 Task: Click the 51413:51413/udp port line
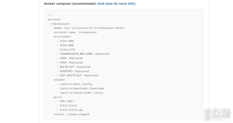coord(70,110)
